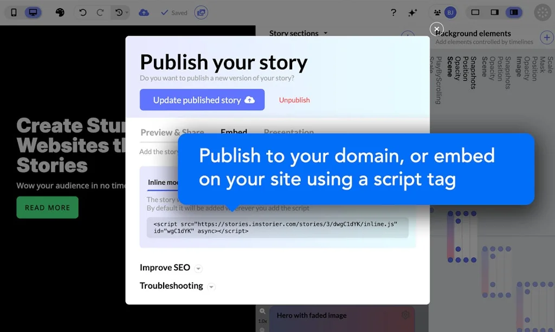555x332 pixels.
Task: Click the AI sparkle icon
Action: 412,12
